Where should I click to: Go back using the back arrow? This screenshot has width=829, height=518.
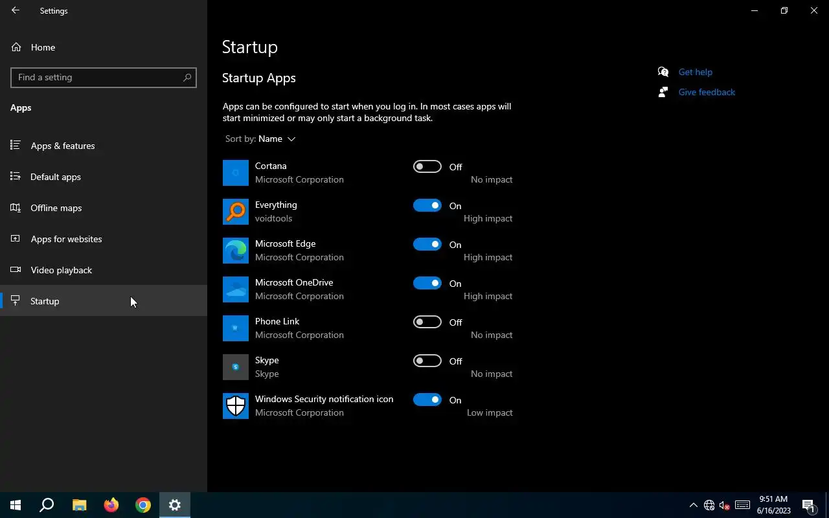pos(16,10)
